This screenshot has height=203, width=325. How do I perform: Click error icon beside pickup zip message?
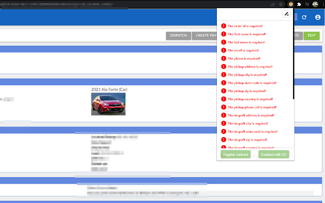coord(223,91)
